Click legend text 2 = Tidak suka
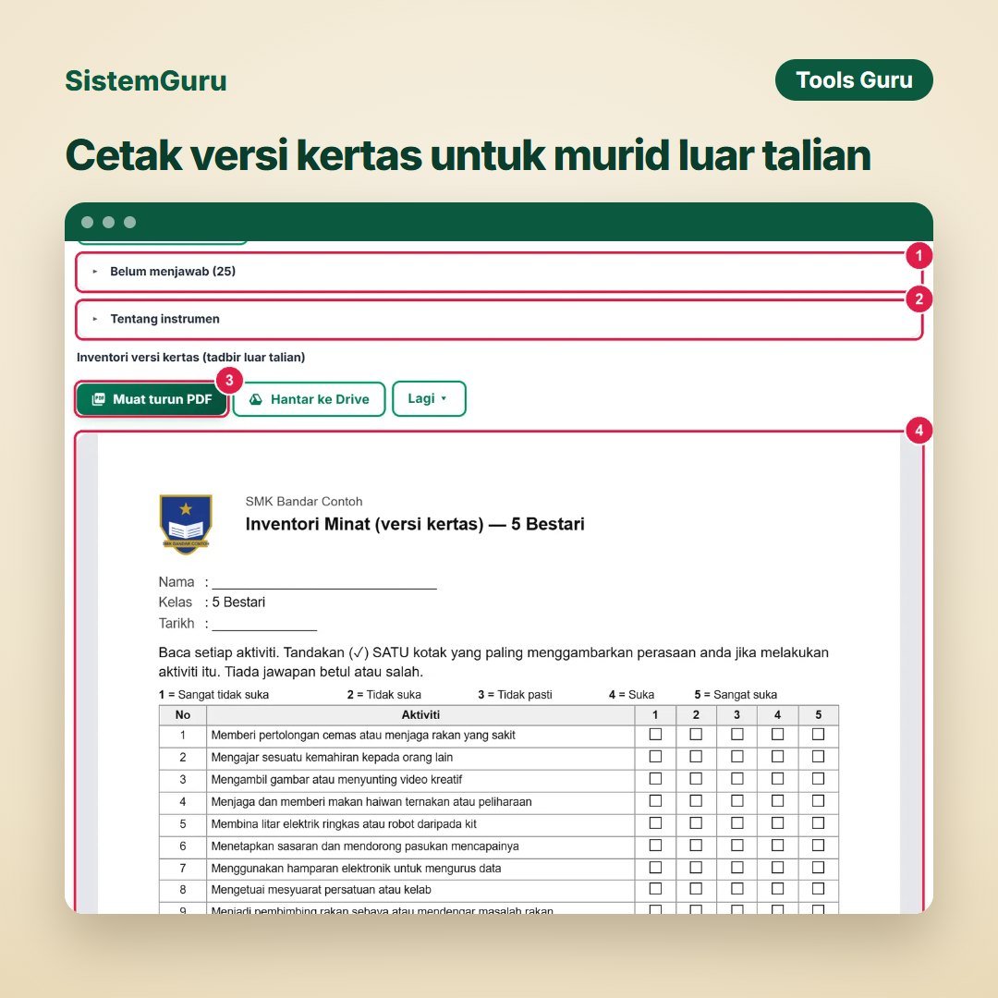The image size is (998, 998). (x=383, y=694)
